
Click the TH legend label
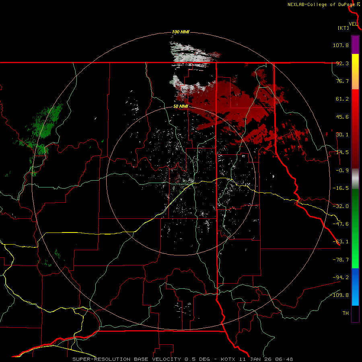coord(346,313)
